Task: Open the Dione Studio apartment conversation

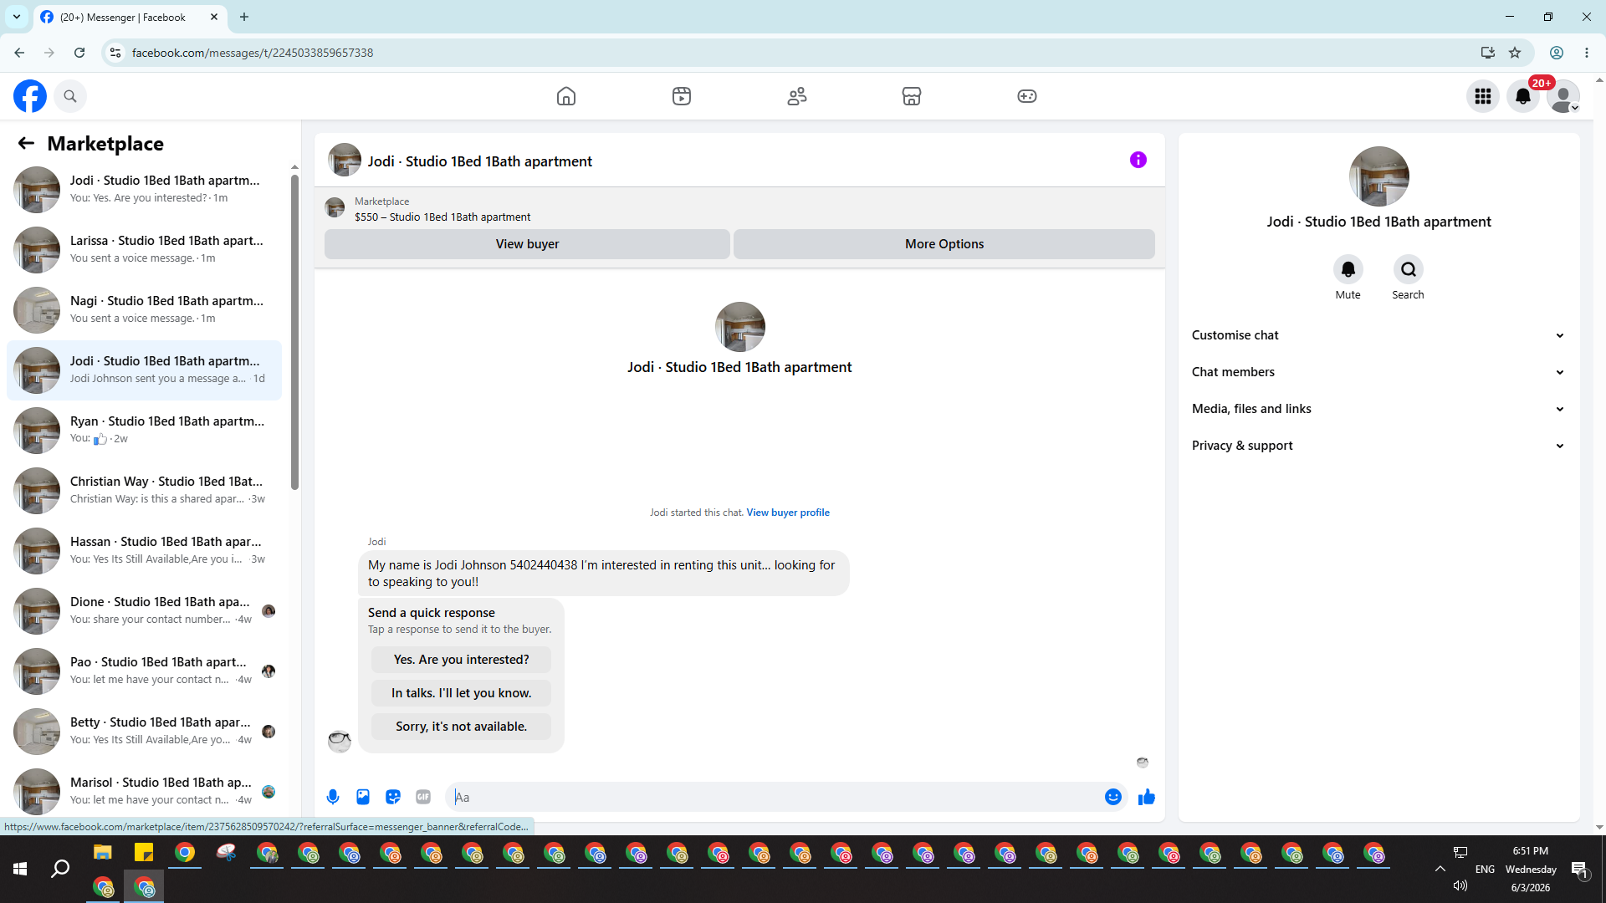Action: click(145, 611)
